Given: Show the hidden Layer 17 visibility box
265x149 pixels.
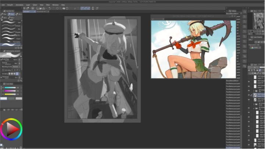Looking at the screenshot, I should click(x=249, y=77).
